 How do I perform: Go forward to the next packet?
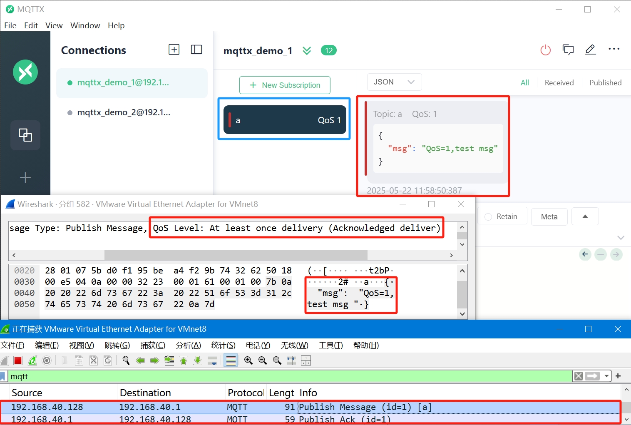155,360
